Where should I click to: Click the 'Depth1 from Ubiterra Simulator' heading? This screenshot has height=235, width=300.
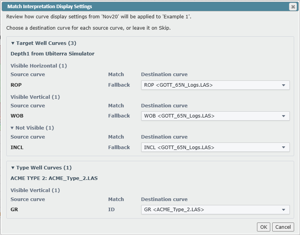(x=52, y=54)
